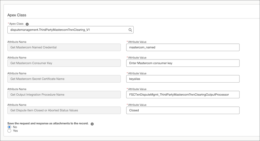Click Get Mastercom Secret Certificate Name field
This screenshot has width=260, height=141.
tap(64, 79)
